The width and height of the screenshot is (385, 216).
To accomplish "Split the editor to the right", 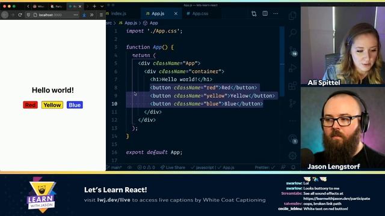I will tap(265, 13).
